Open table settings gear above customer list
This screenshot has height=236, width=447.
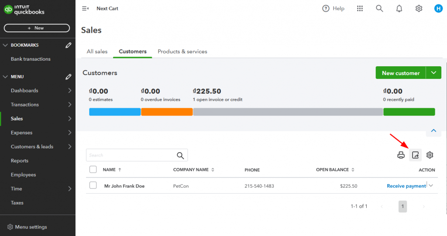click(430, 155)
